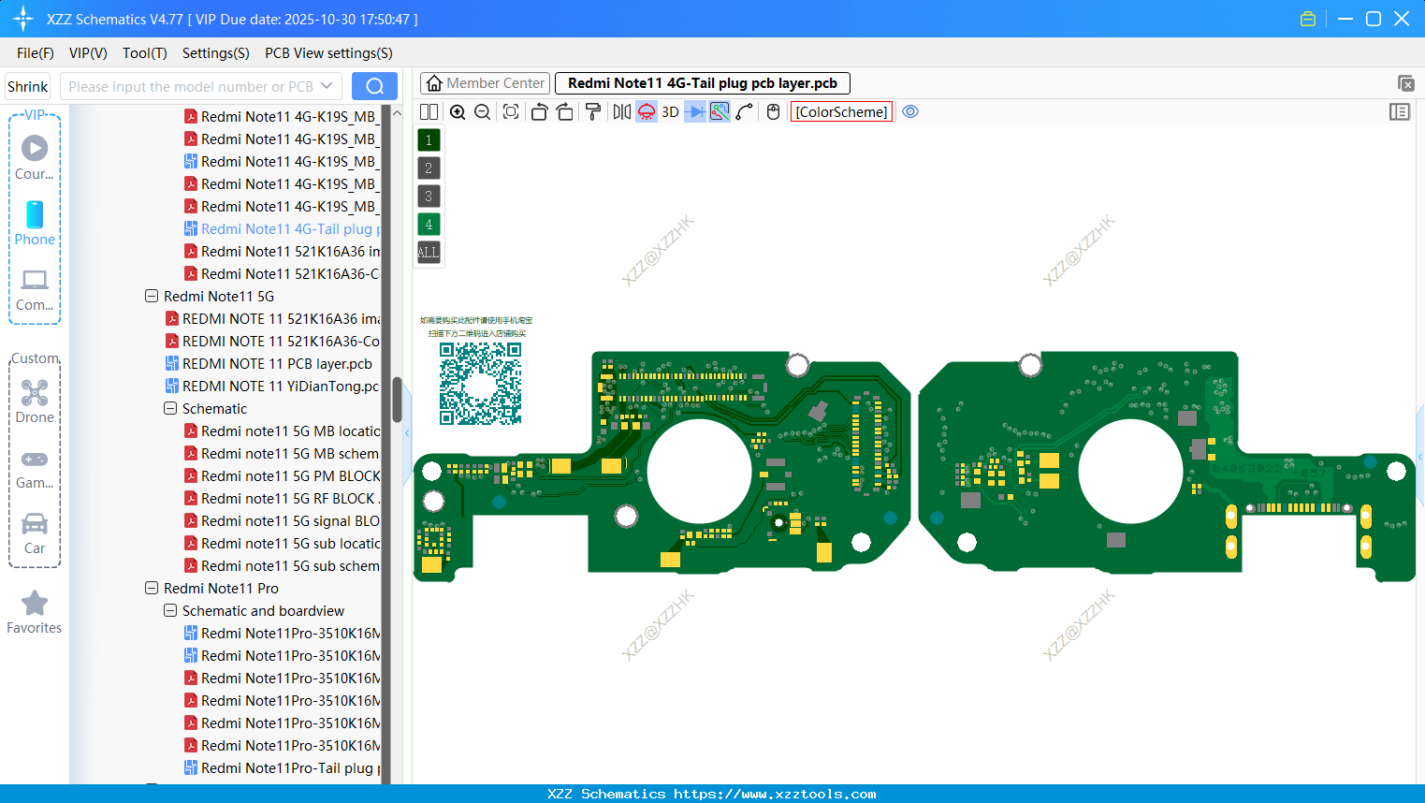The height and width of the screenshot is (803, 1425).
Task: Open the Tool(T) menu
Action: tap(144, 53)
